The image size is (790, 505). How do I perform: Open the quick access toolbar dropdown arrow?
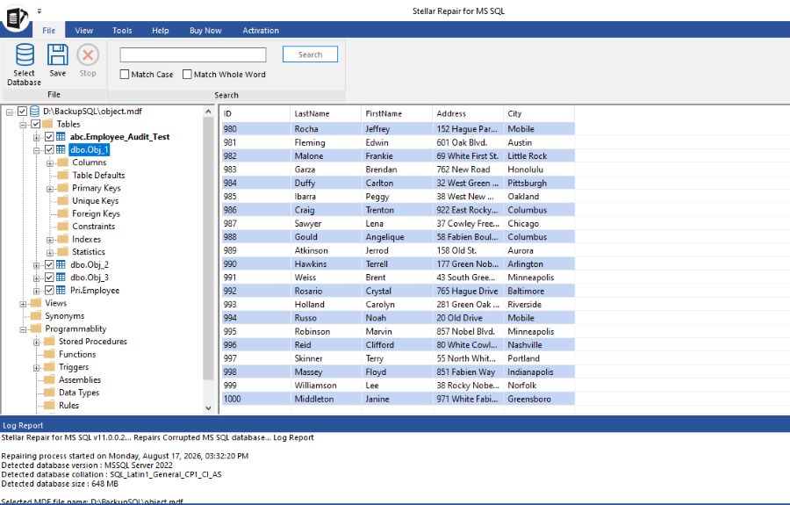[39, 11]
